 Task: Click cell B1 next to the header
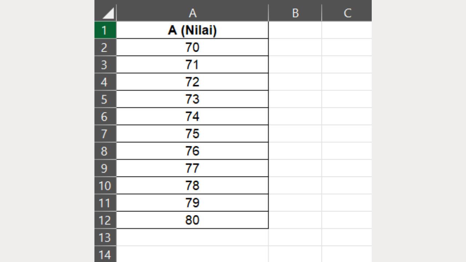coord(295,30)
